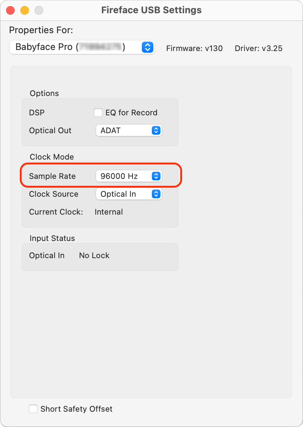Image resolution: width=303 pixels, height=427 pixels.
Task: Open the Clock Source Optical In dropdown
Action: pyautogui.click(x=129, y=194)
